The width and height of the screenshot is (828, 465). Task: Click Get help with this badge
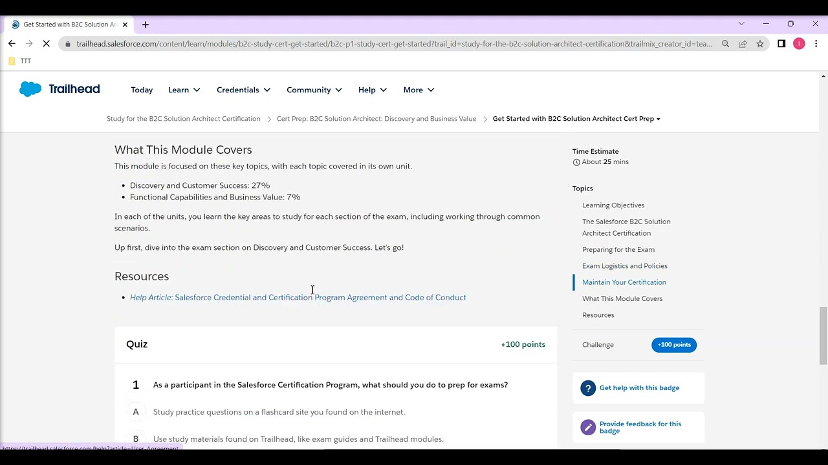(639, 388)
